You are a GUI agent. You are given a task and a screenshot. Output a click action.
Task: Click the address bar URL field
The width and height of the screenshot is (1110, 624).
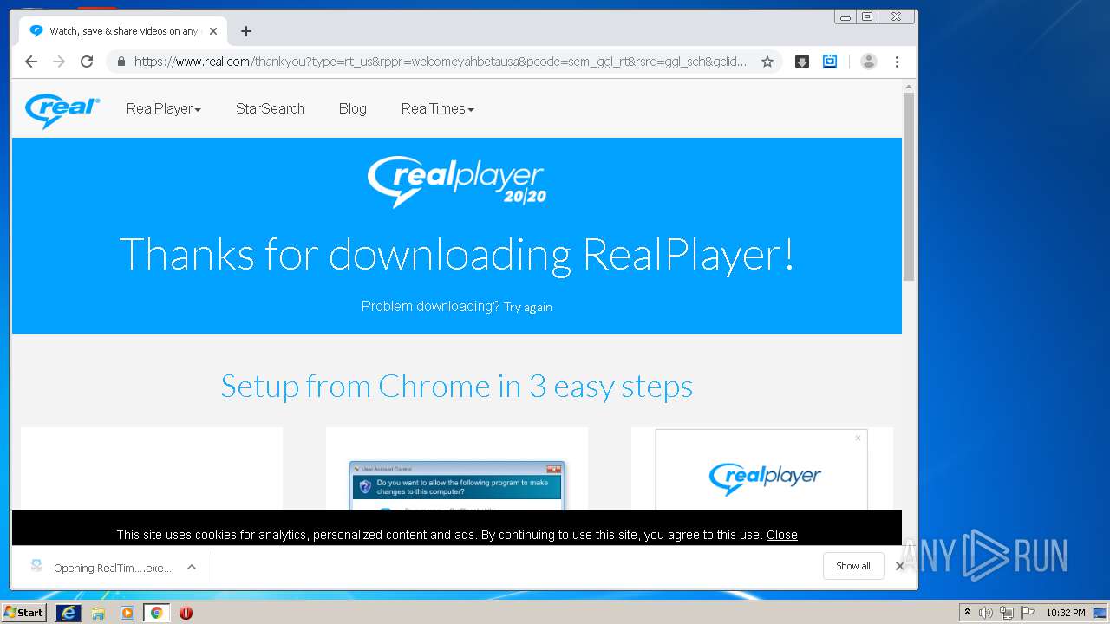(441, 62)
